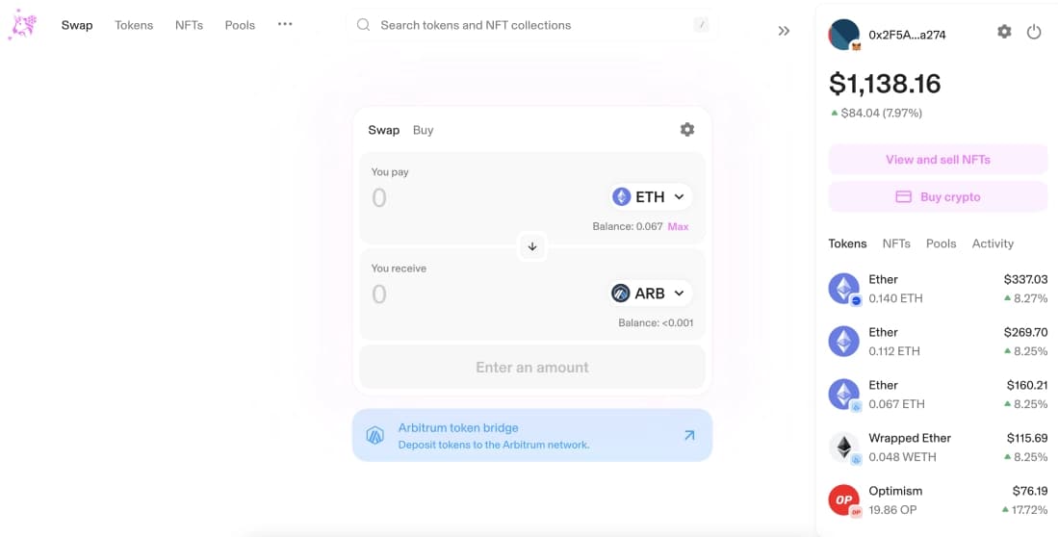This screenshot has width=1058, height=537.
Task: Reverse swap direction with the down arrow
Action: tap(532, 247)
